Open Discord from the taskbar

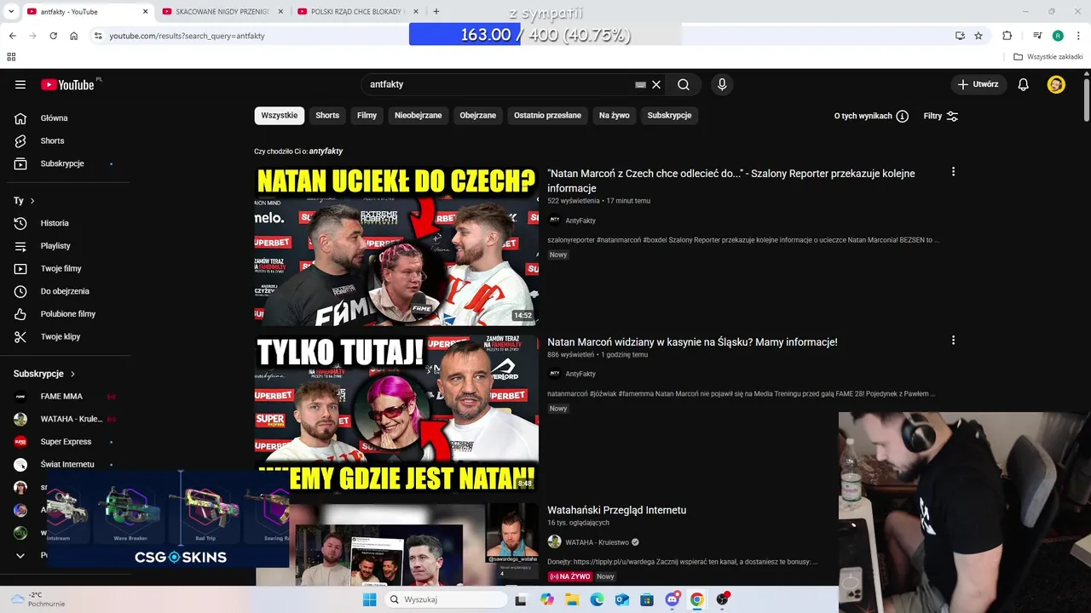tap(672, 599)
